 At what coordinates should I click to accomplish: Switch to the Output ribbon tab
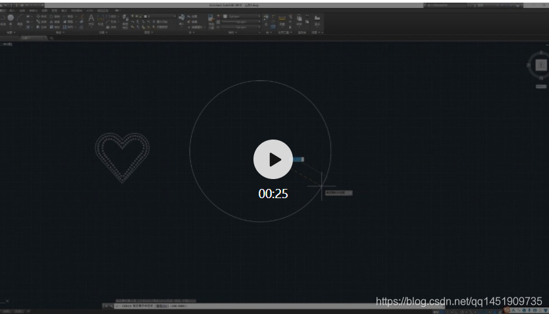(x=64, y=11)
